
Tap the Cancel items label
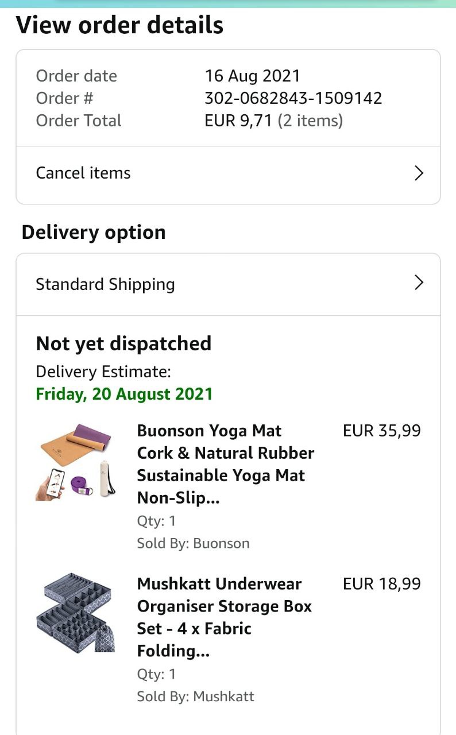click(x=83, y=173)
